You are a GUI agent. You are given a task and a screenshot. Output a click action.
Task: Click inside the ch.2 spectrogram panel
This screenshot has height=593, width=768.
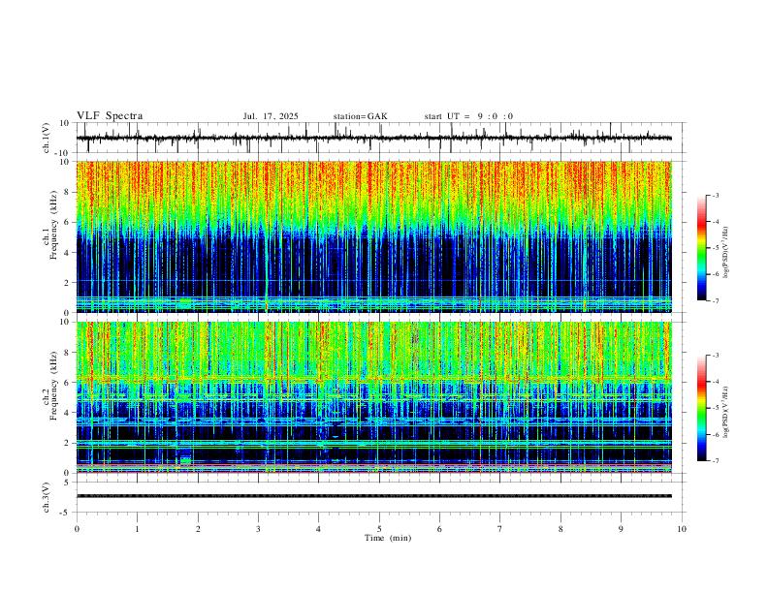[373, 397]
